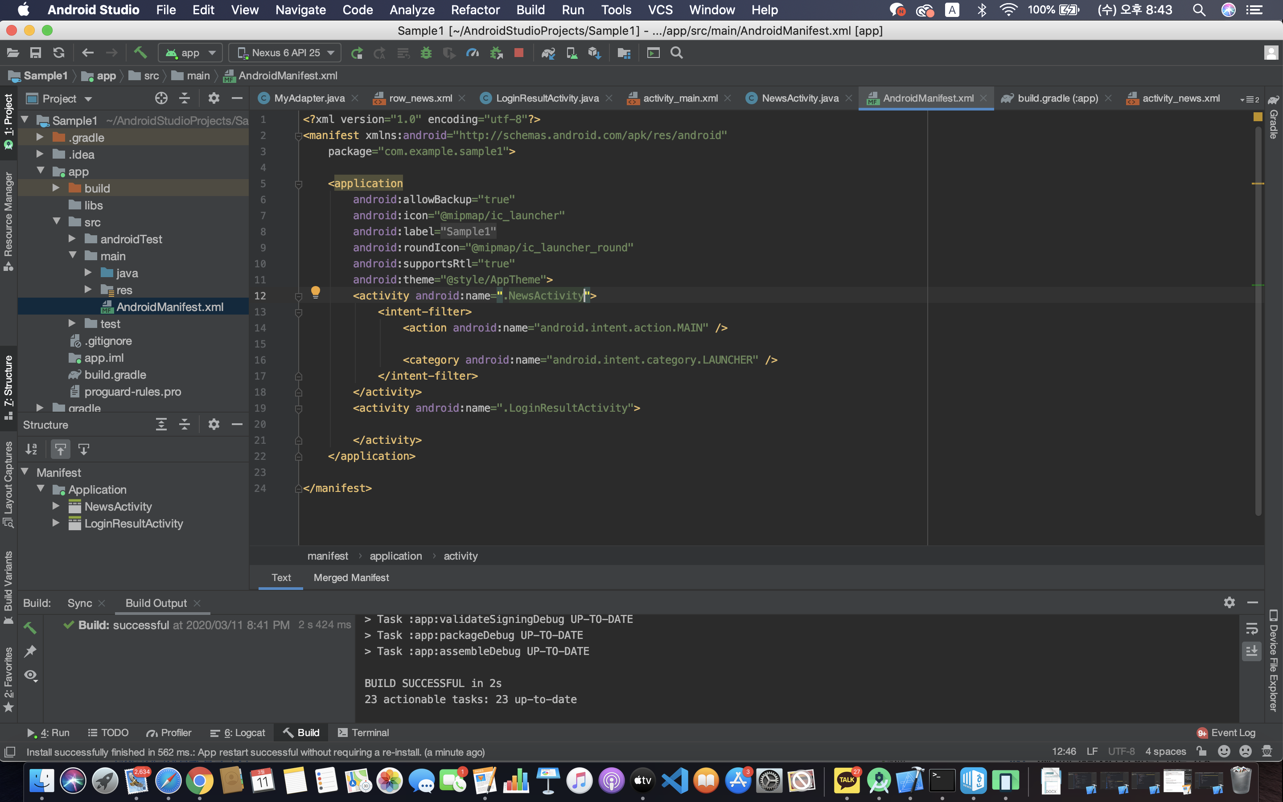Click the yellow intention lightbulb on line 12
This screenshot has width=1283, height=802.
(x=315, y=292)
